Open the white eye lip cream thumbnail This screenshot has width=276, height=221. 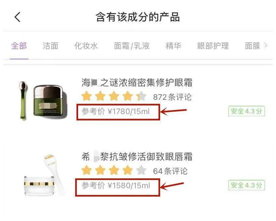(x=45, y=175)
